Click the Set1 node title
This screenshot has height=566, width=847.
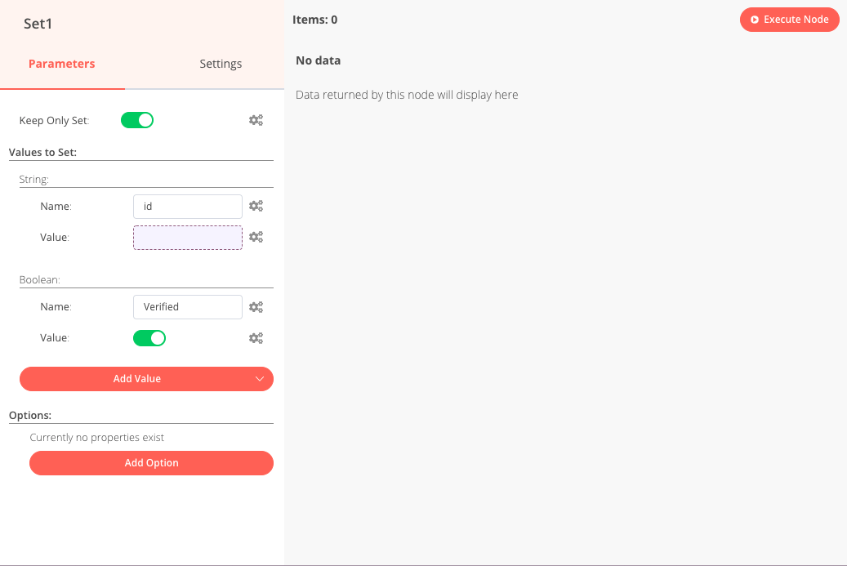click(38, 24)
